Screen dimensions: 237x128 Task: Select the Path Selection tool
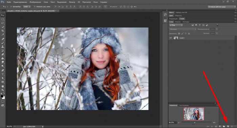(3, 78)
